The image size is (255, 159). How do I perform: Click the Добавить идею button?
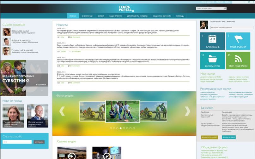[229, 137]
